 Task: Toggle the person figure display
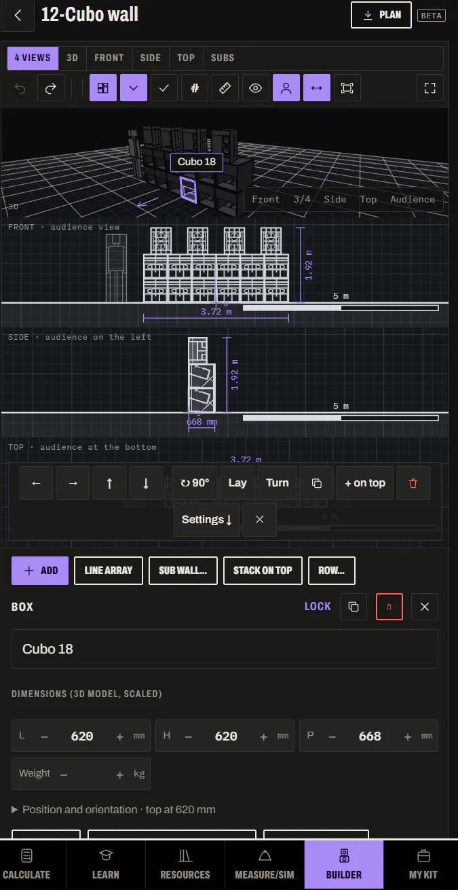(286, 88)
